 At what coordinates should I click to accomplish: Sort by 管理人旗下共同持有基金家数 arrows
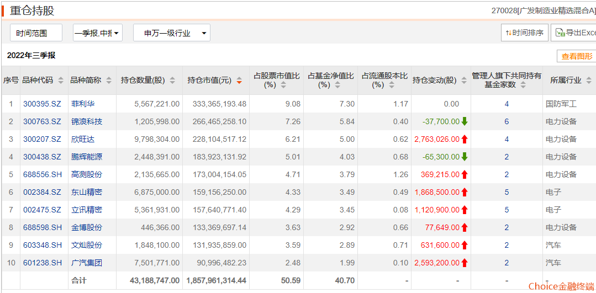(523, 85)
